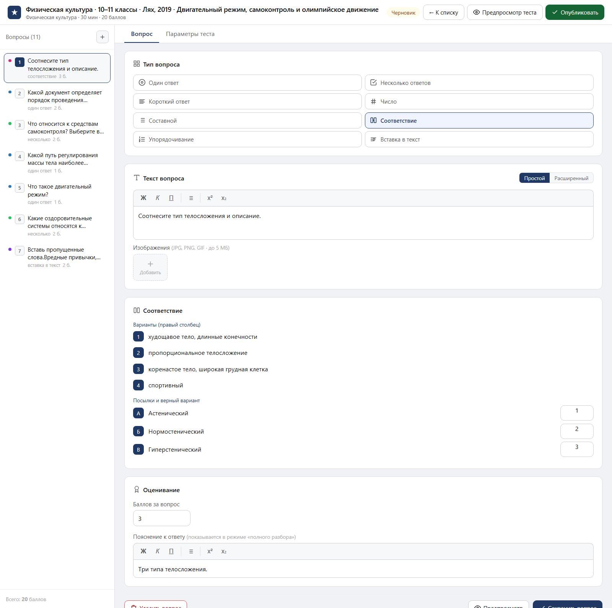Open the 'Параметры теста' tab
Image resolution: width=612 pixels, height=608 pixels.
point(190,34)
